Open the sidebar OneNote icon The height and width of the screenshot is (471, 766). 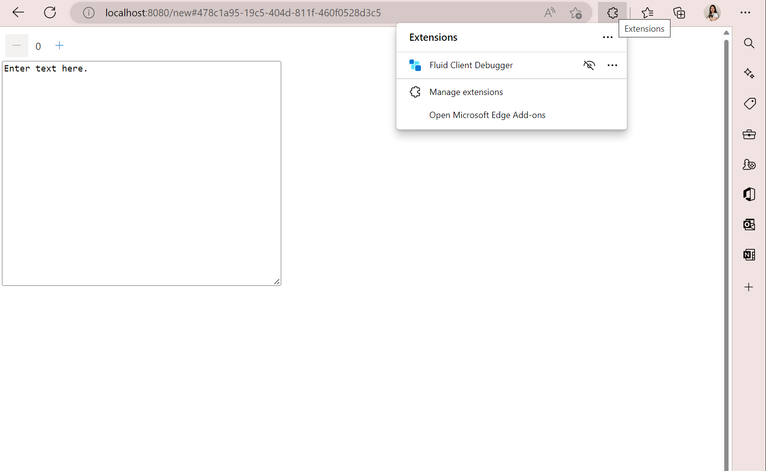tap(749, 255)
